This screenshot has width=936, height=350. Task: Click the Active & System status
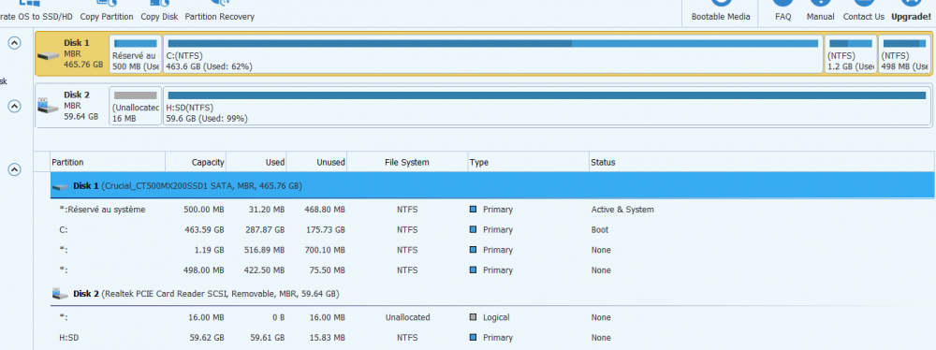click(x=622, y=210)
